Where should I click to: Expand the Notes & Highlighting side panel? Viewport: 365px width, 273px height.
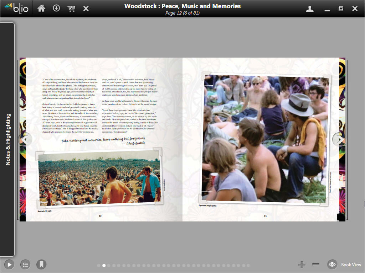click(8, 139)
